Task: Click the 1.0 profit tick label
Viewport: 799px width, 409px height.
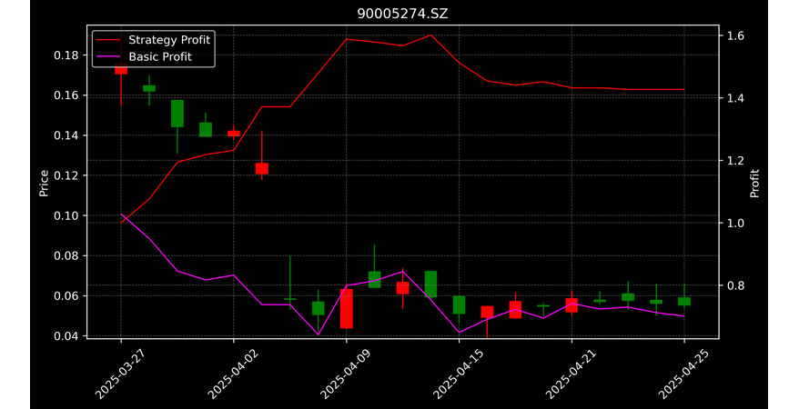Action: [x=734, y=224]
